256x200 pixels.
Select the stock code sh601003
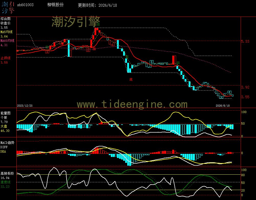(x=25, y=5)
